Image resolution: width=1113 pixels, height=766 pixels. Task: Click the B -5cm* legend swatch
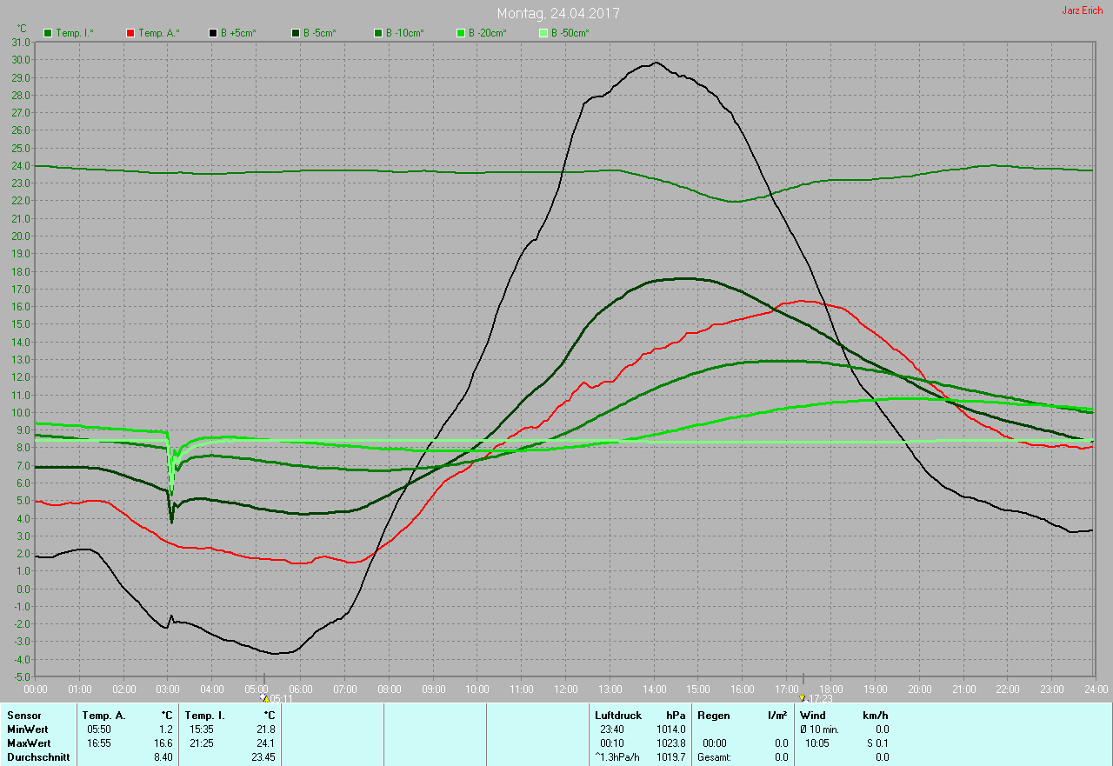coord(296,33)
